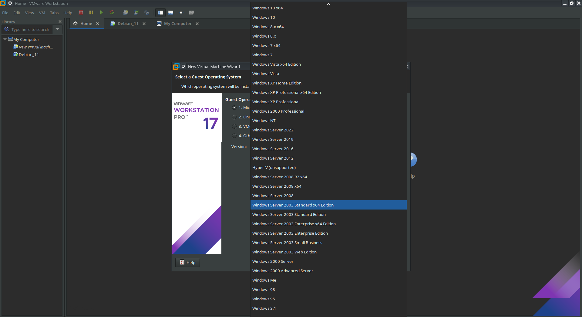Click the Revert to Snapshot toolbar icon

pyautogui.click(x=136, y=12)
